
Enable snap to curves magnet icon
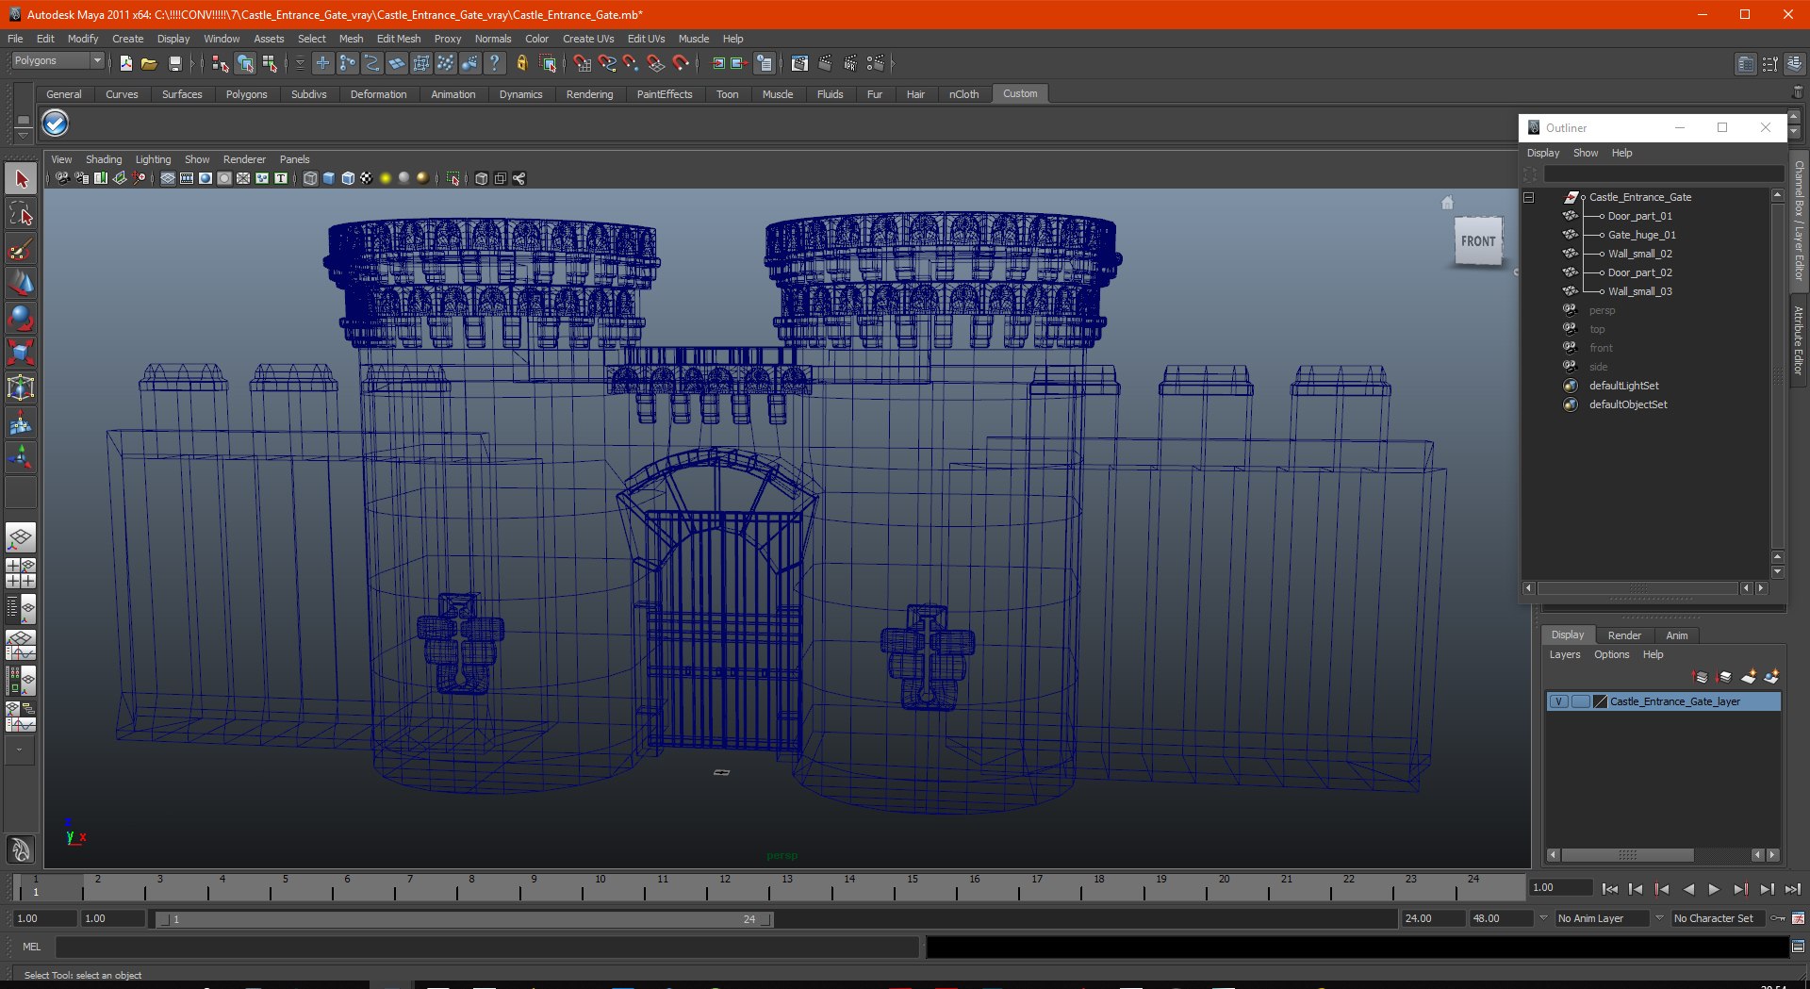pyautogui.click(x=607, y=63)
